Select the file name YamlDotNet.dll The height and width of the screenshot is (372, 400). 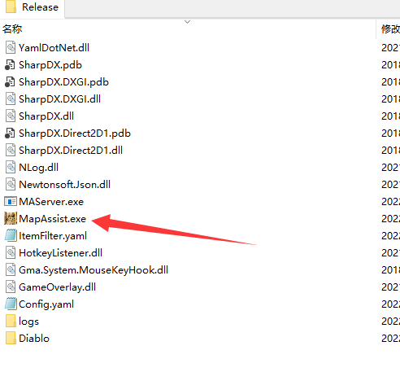pos(54,48)
